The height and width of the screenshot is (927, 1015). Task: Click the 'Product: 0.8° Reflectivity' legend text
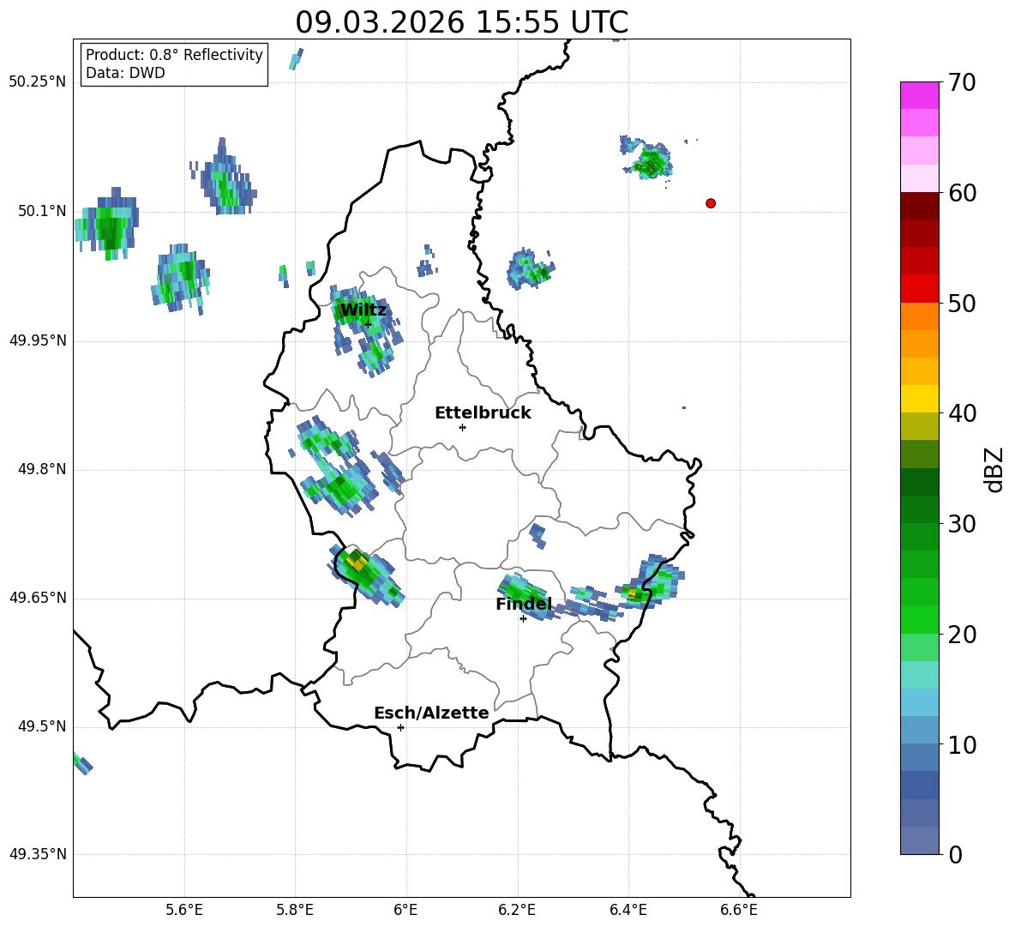[174, 54]
